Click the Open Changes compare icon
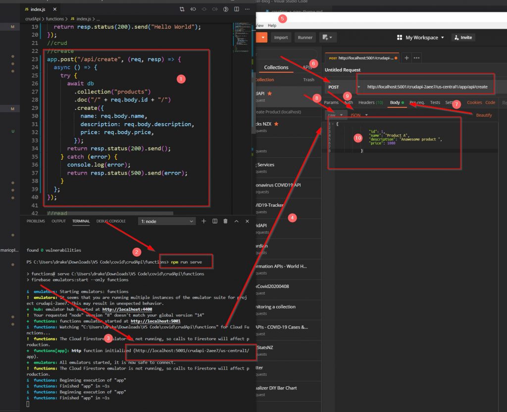Viewport: 507px width, 412px height. pyautogui.click(x=182, y=9)
